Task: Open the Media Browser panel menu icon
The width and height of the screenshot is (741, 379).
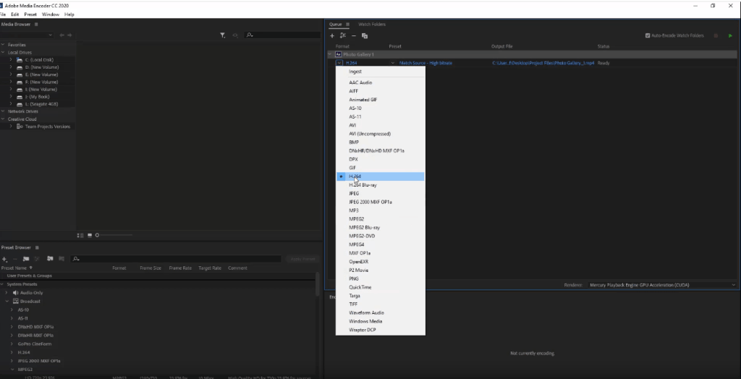Action: coord(36,24)
